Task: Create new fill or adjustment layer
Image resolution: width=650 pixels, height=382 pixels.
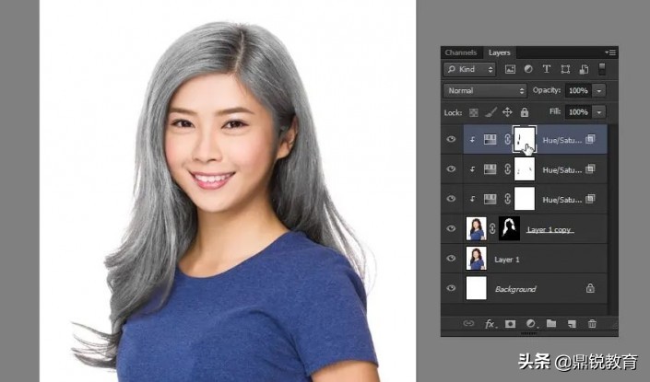Action: coord(531,324)
